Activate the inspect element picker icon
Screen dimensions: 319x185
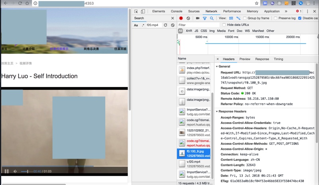136,12
